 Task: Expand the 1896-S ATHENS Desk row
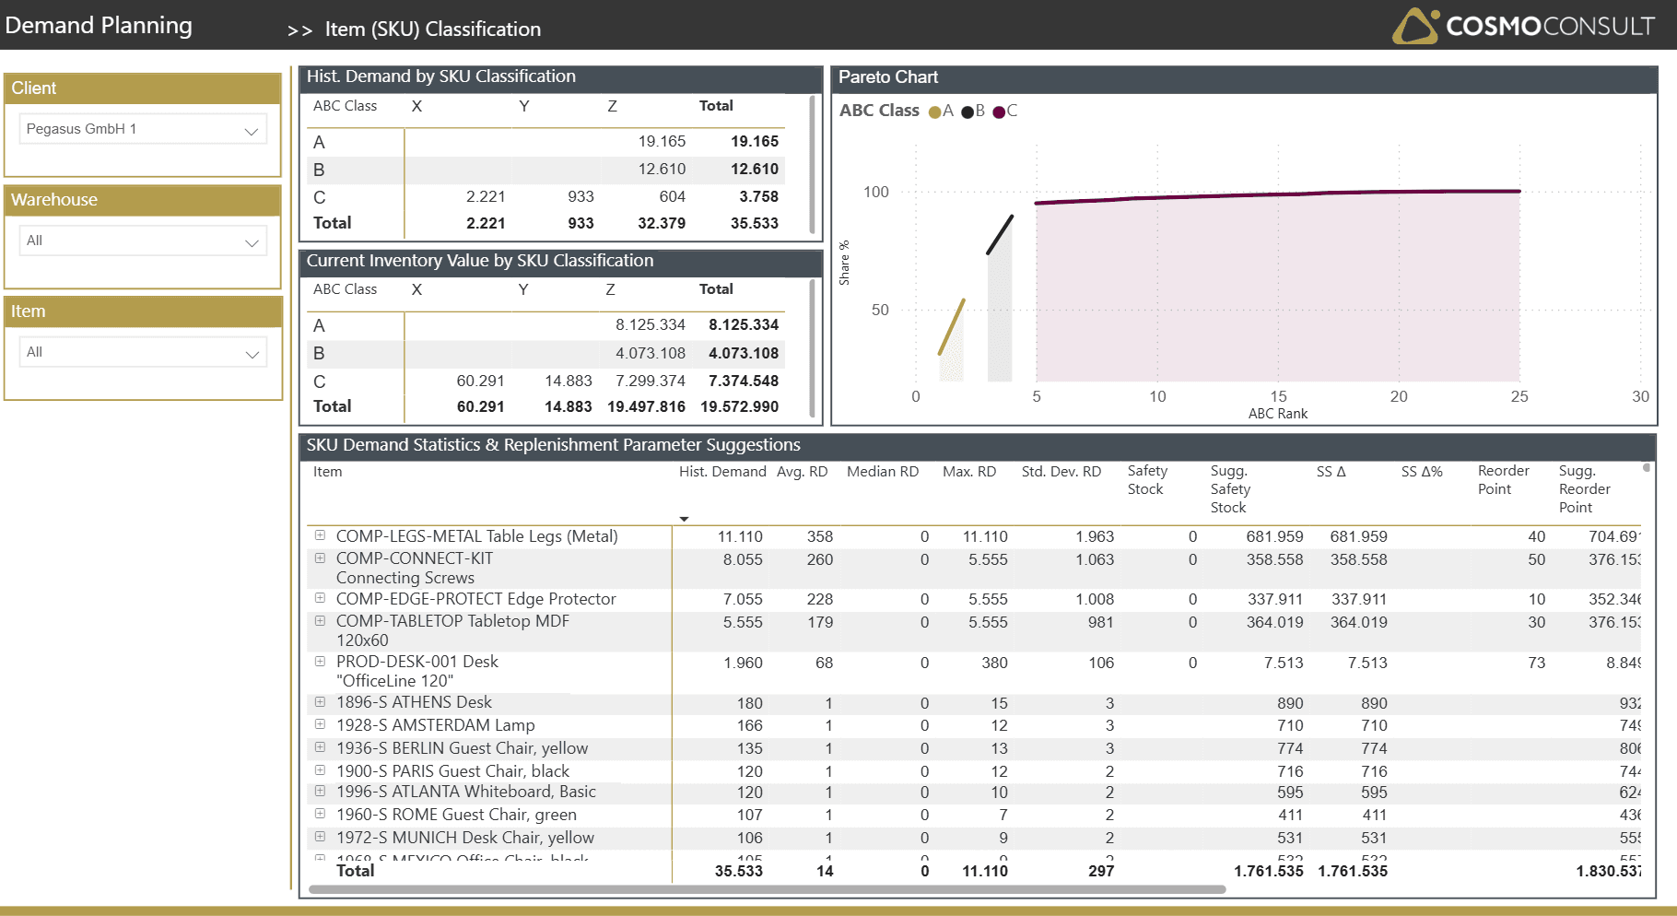[320, 702]
